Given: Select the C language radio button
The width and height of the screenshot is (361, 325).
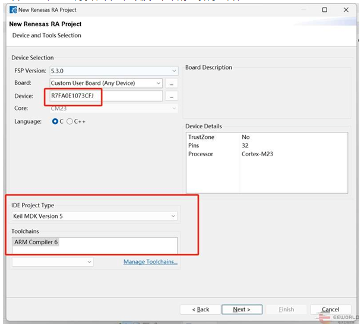Looking at the screenshot, I should click(55, 121).
